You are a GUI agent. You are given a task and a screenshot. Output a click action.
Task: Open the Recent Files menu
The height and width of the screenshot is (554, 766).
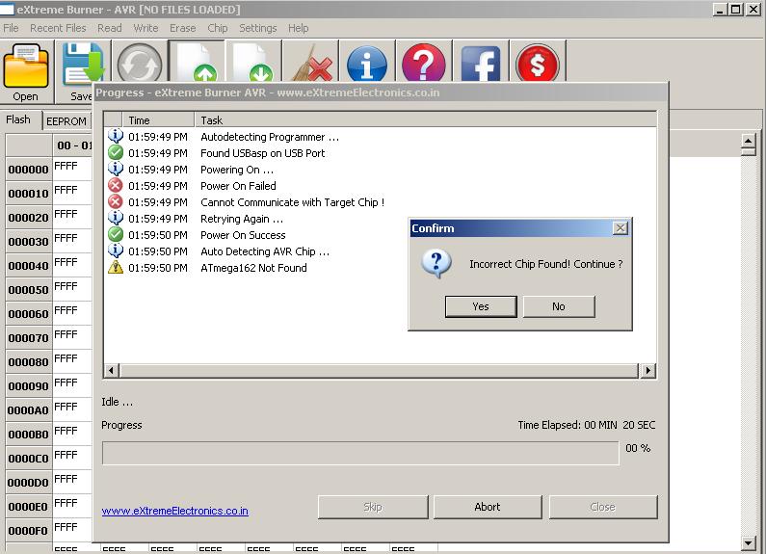pyautogui.click(x=58, y=28)
